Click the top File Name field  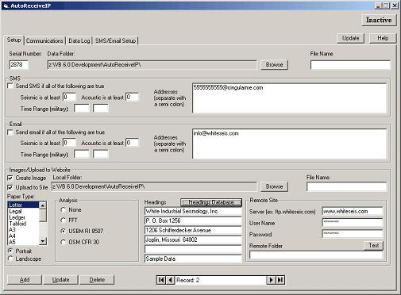click(350, 65)
